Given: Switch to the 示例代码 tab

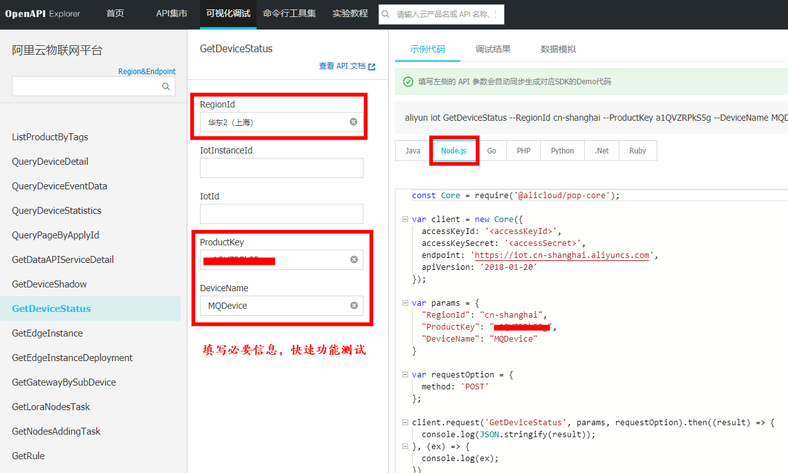Looking at the screenshot, I should pos(428,49).
